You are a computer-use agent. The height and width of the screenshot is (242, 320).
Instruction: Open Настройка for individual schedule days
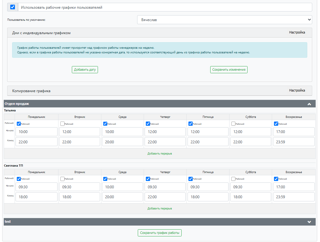tap(297, 32)
